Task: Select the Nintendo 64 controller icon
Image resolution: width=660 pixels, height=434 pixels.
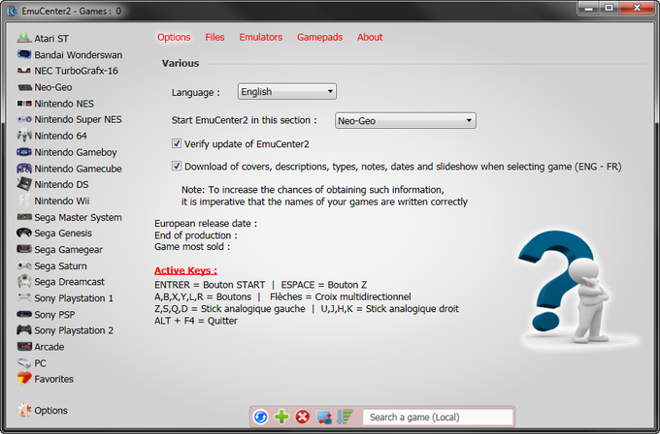Action: coord(24,136)
